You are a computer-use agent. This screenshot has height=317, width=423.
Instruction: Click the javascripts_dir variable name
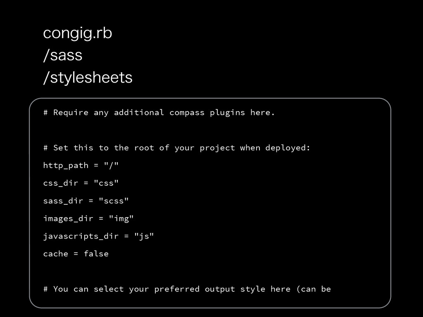(81, 237)
